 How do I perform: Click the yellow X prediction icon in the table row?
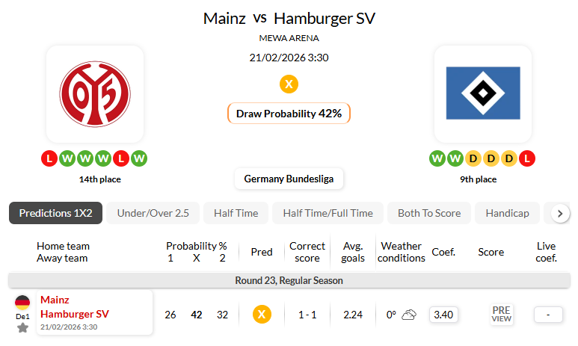click(262, 315)
